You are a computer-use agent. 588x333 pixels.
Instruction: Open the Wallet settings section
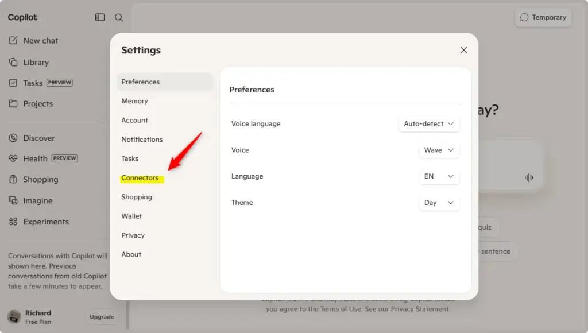131,216
